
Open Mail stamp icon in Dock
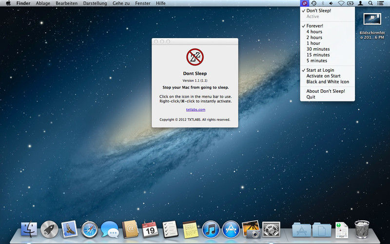pos(69,229)
